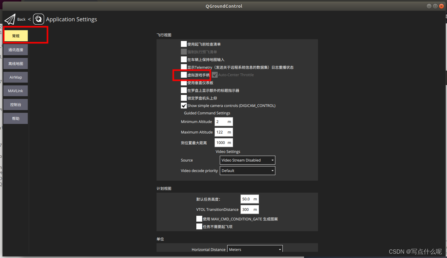Click the Maximum Altitude input field
This screenshot has width=447, height=258.
[x=223, y=132]
